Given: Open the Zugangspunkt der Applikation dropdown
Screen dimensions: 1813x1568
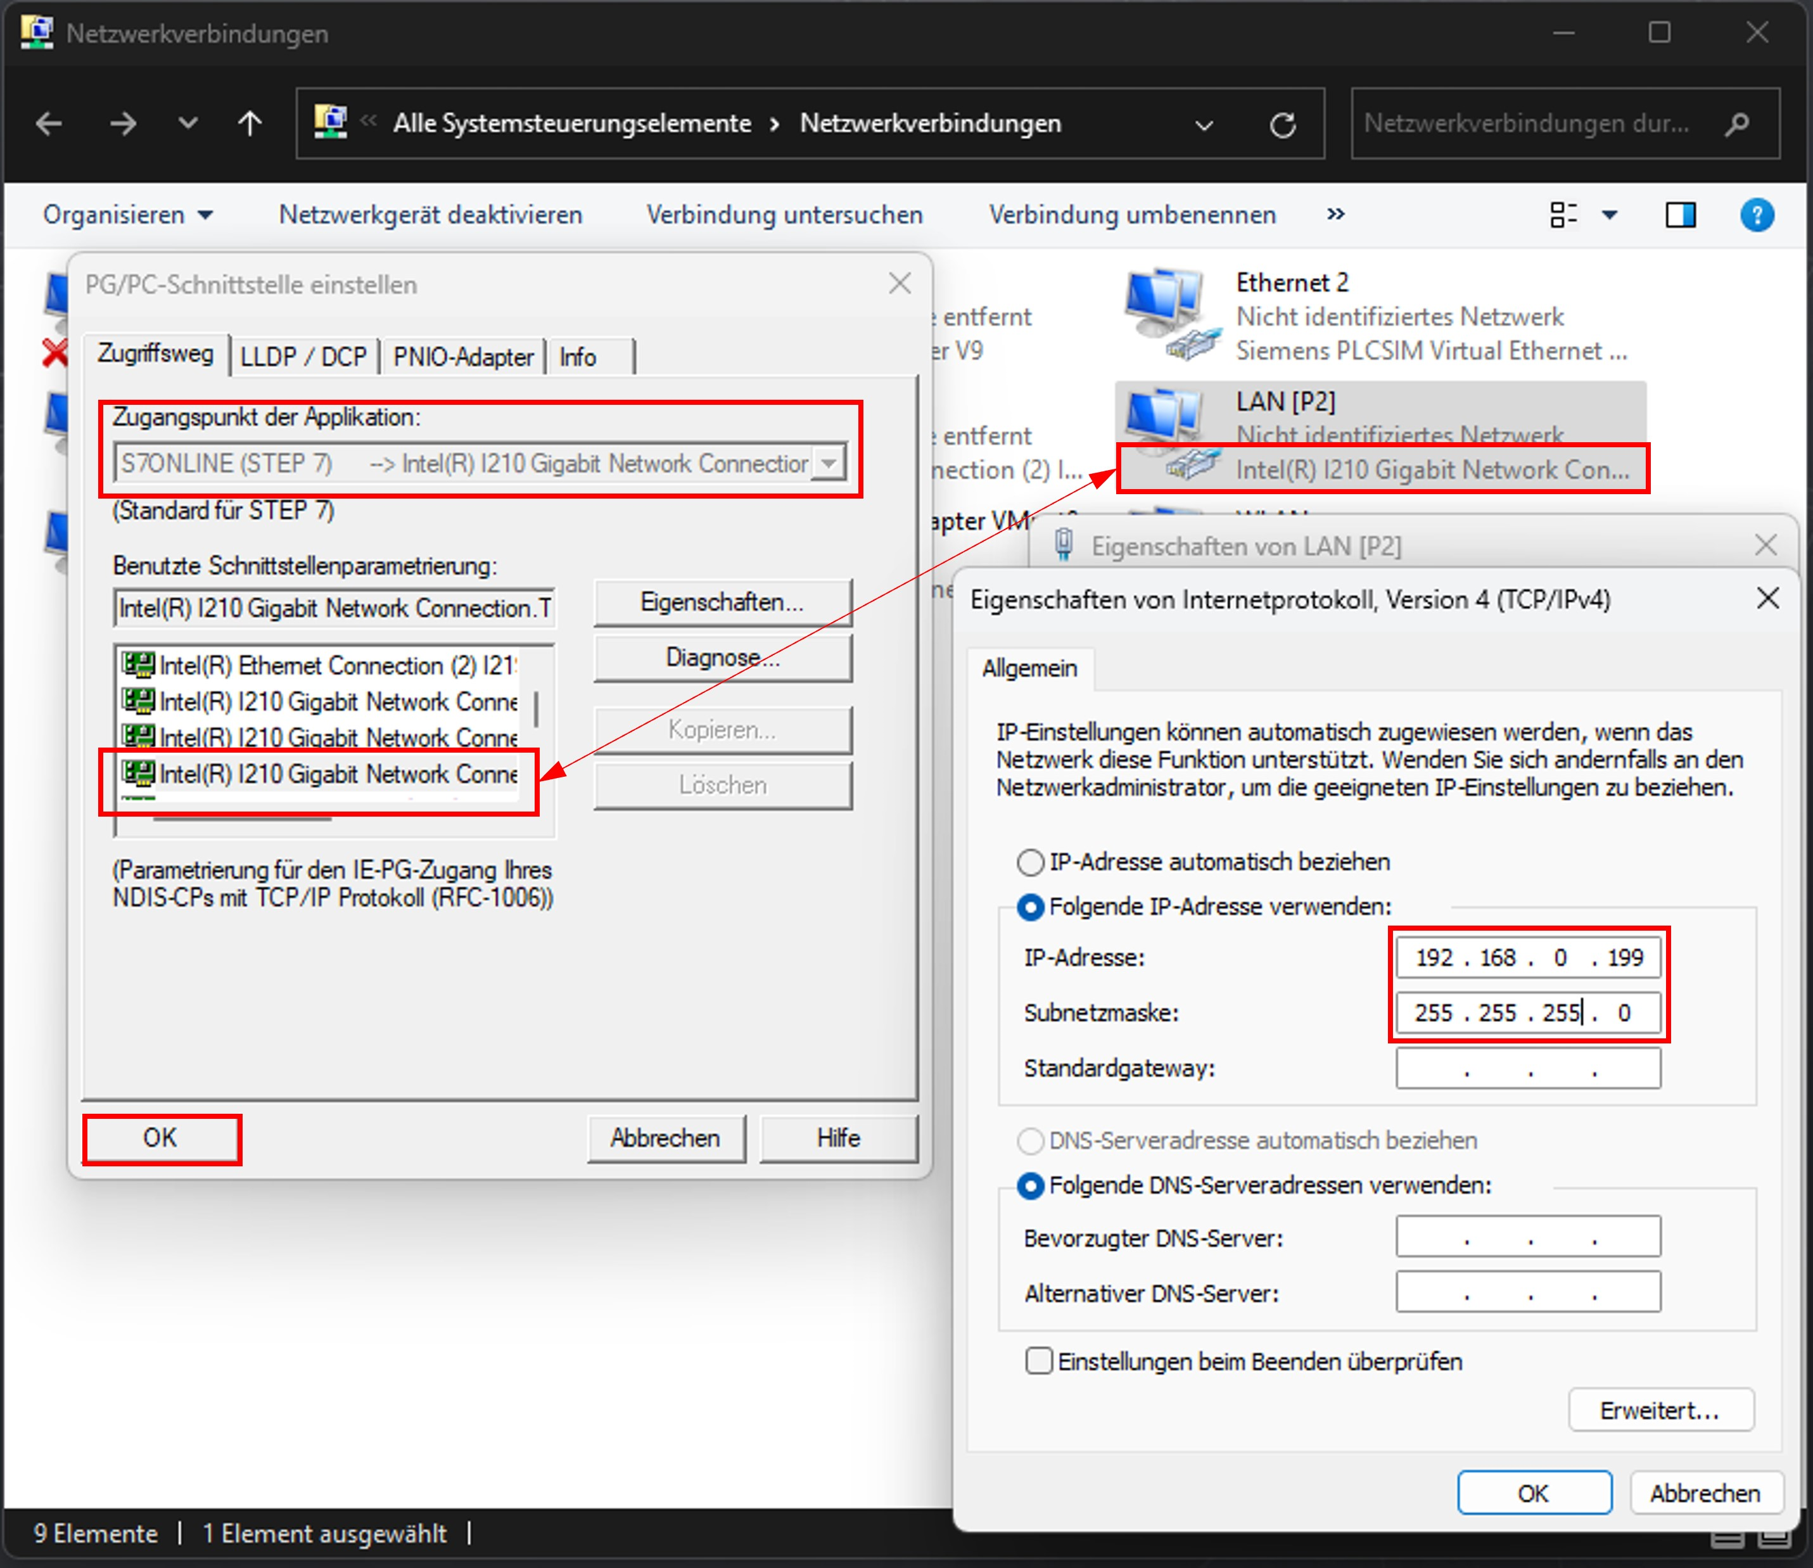Looking at the screenshot, I should 828,463.
